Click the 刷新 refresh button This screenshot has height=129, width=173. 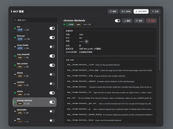(x=113, y=11)
